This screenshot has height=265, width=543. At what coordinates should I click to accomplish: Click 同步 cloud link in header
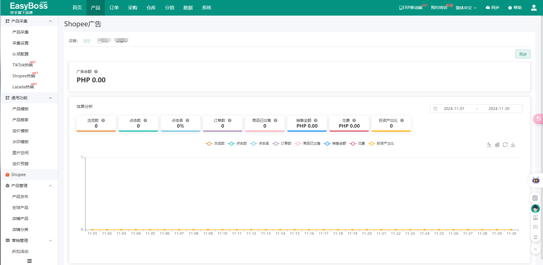click(x=492, y=8)
